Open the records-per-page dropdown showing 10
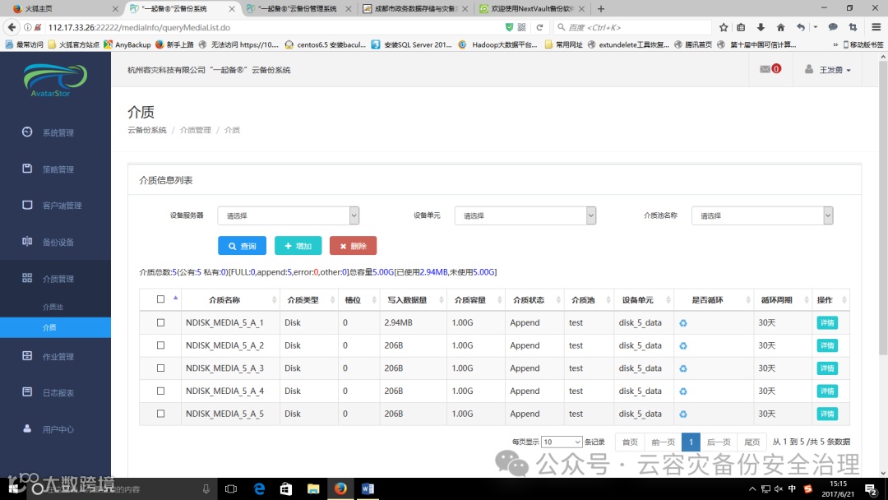The height and width of the screenshot is (500, 888). [562, 442]
